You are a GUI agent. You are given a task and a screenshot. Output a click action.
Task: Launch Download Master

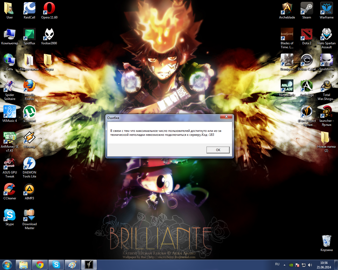coord(29,219)
